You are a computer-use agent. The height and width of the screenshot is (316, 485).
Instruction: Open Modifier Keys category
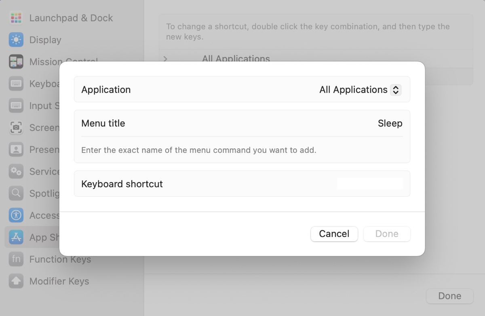[59, 281]
